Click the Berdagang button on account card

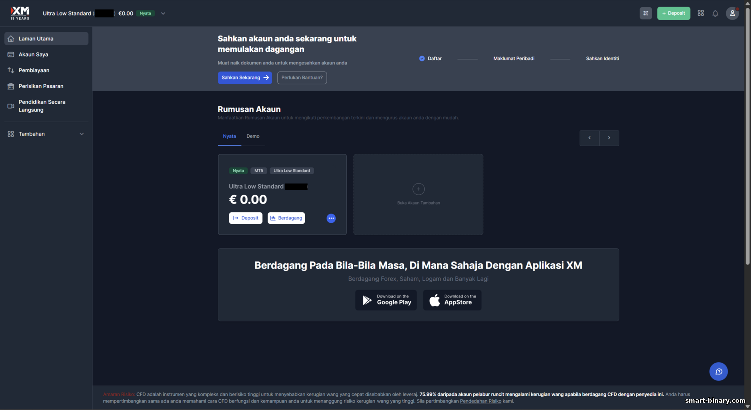click(286, 218)
